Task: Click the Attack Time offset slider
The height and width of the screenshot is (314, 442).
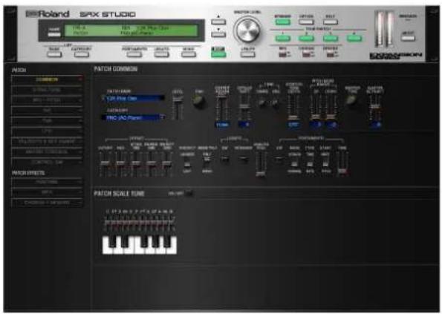Action: (136, 164)
